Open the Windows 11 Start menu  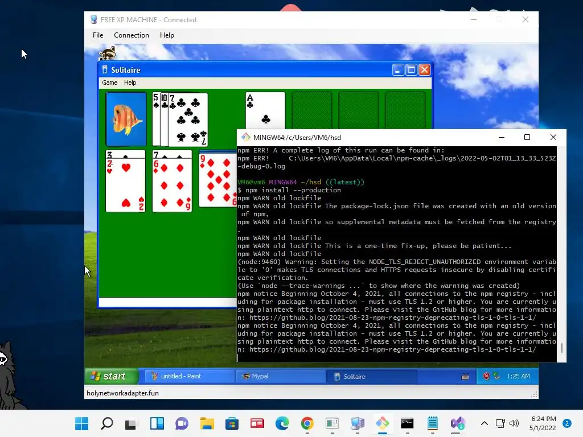click(x=82, y=423)
